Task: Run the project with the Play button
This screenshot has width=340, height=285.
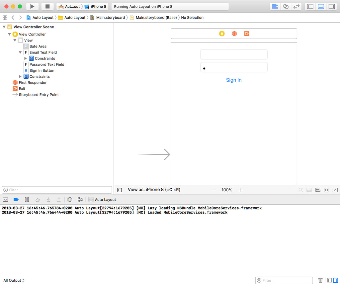Action: [x=32, y=6]
